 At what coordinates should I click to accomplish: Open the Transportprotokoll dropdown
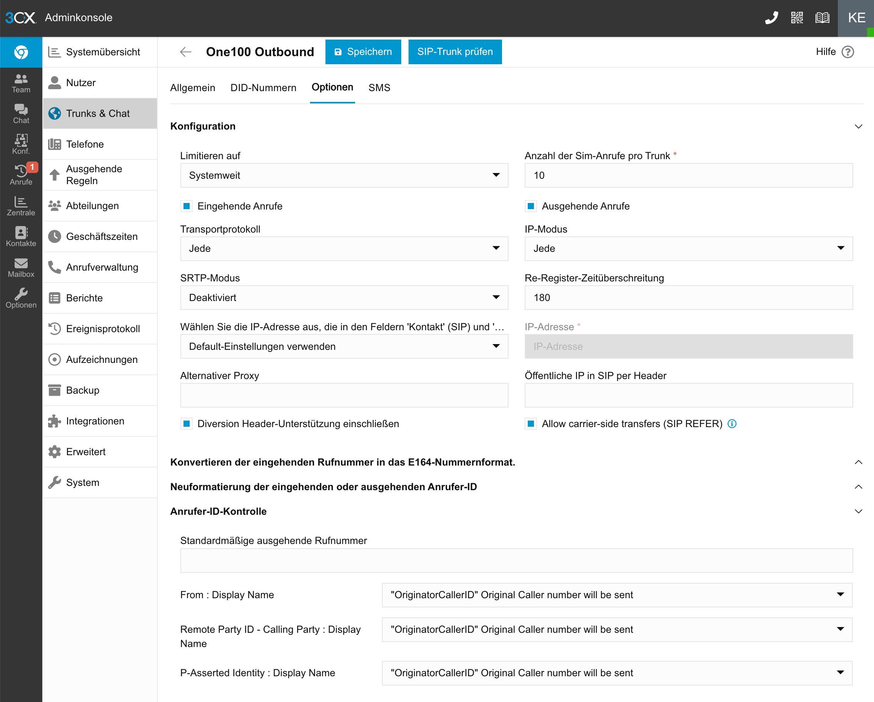click(x=344, y=249)
